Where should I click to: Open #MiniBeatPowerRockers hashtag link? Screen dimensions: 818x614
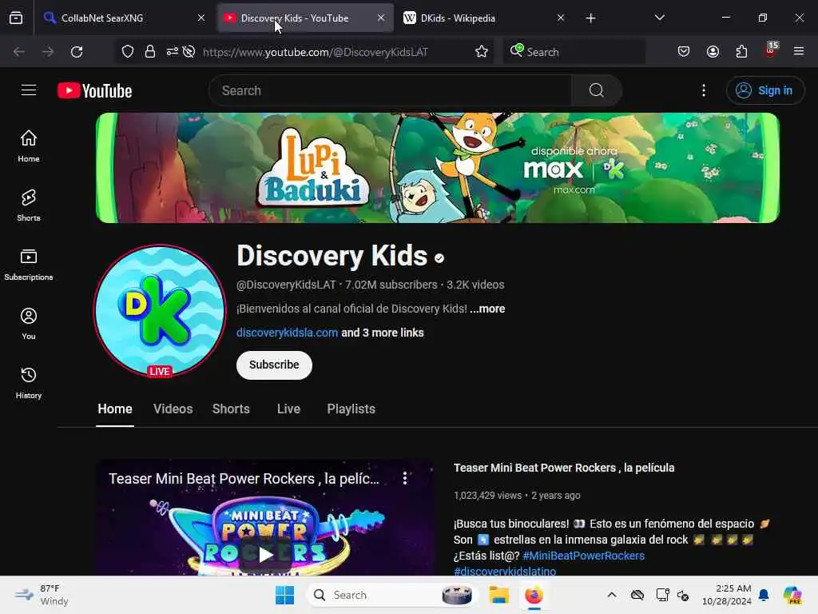(584, 556)
